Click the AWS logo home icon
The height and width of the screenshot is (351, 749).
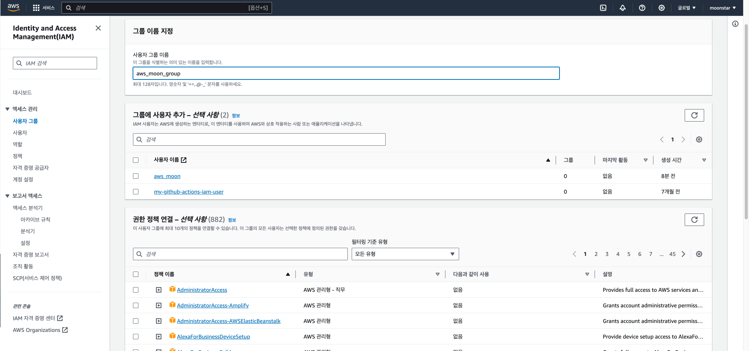(x=14, y=8)
